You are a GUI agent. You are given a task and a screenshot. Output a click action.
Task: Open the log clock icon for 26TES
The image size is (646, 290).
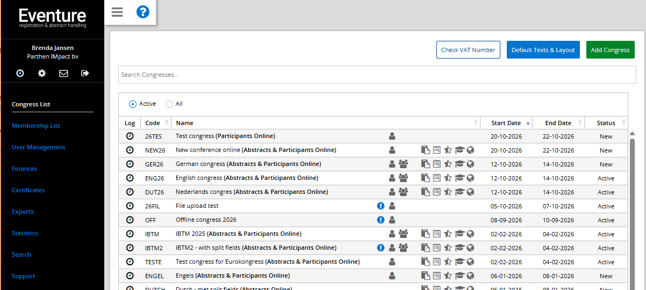130,136
